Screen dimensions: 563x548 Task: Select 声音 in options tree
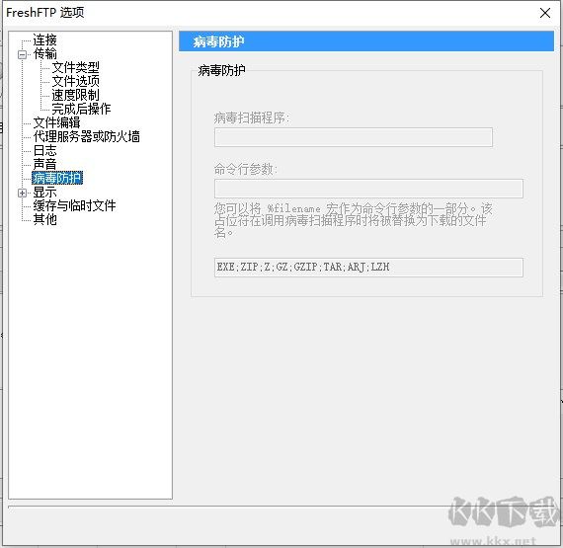(x=44, y=164)
